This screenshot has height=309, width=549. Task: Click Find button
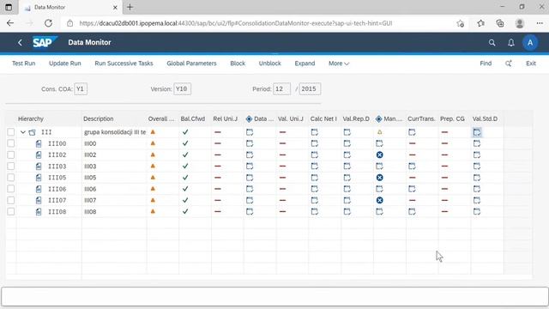[x=486, y=64]
